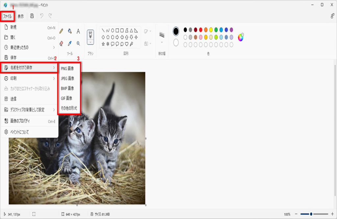Click the zoom slider handle
Screen dimensions: 337x219
coord(311,214)
